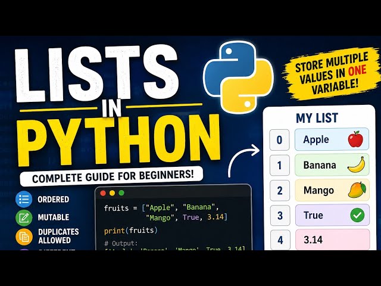This screenshot has height=286, width=381.
Task: Click the DUPLICATES ALLOWED label
Action: (58, 236)
